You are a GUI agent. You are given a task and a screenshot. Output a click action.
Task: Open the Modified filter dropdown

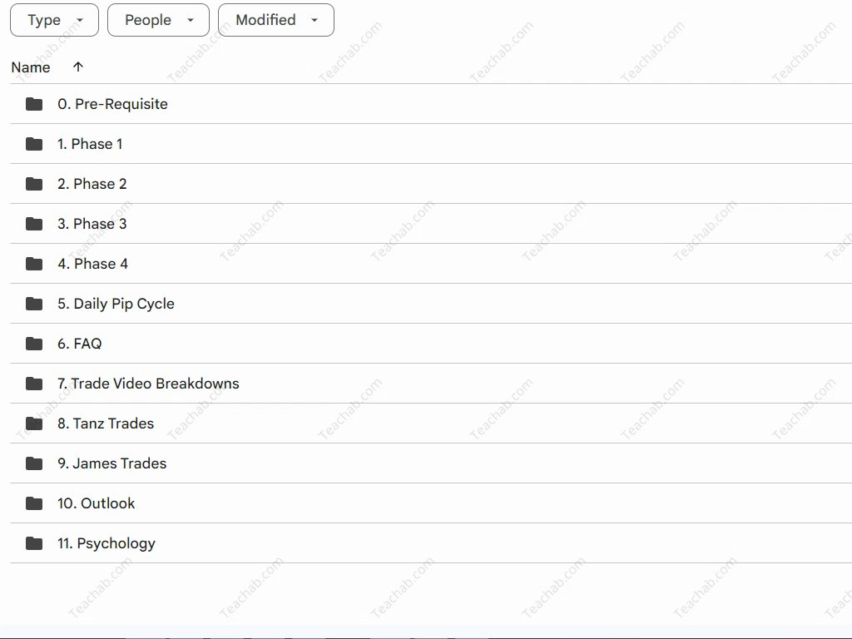(x=275, y=20)
